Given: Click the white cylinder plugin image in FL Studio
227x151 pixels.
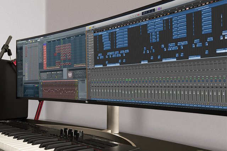Looking at the screenshot, I should point(70,75).
